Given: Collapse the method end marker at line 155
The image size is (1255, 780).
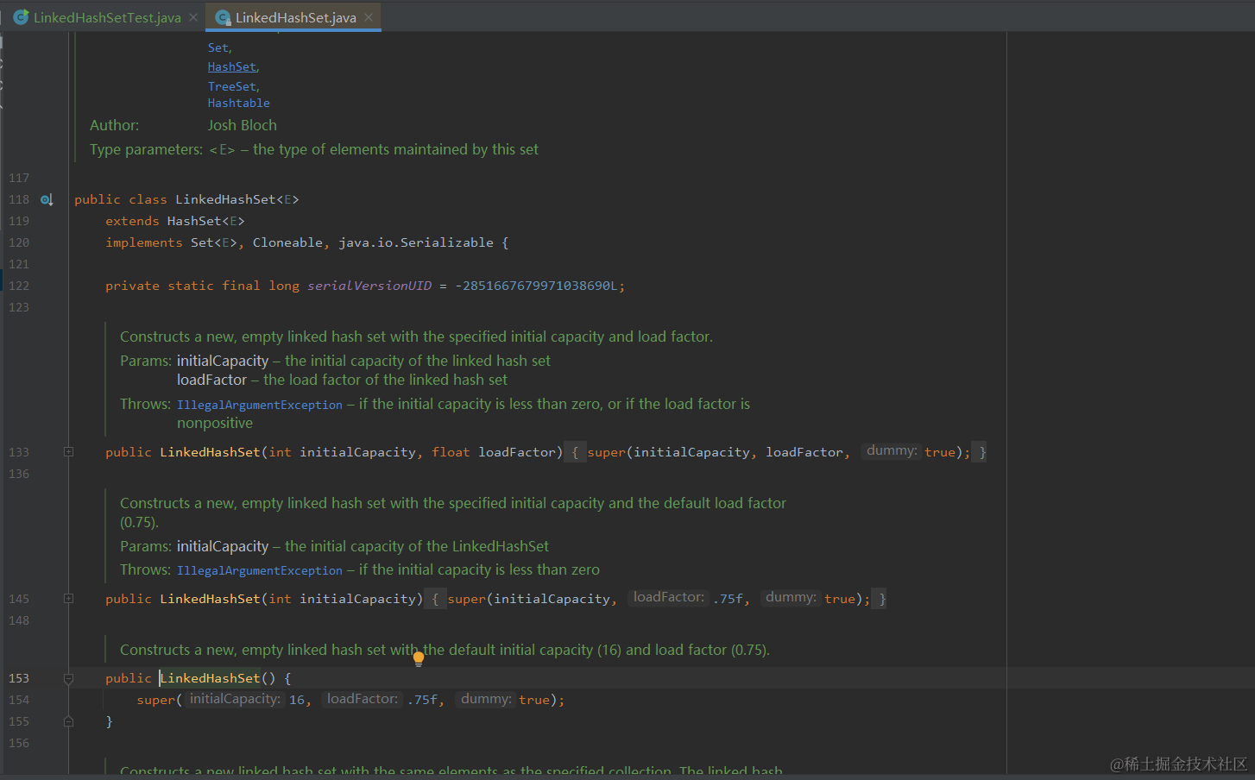Looking at the screenshot, I should 68,721.
